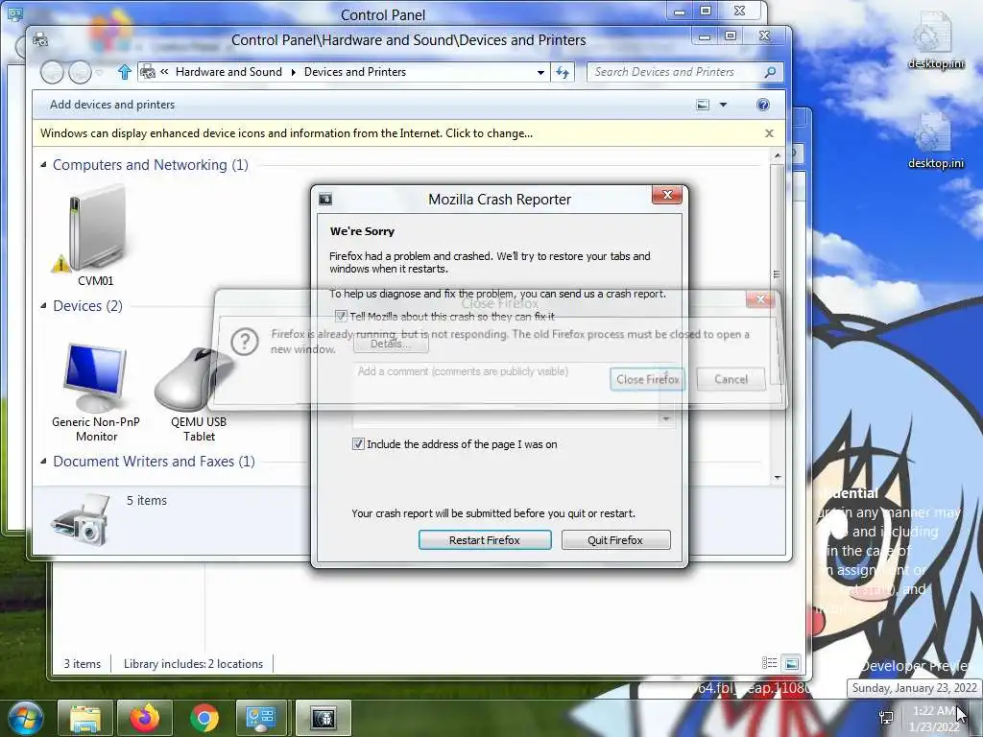Toggle Tell Mozilla about this crash checkbox
The image size is (983, 737).
pyautogui.click(x=341, y=317)
